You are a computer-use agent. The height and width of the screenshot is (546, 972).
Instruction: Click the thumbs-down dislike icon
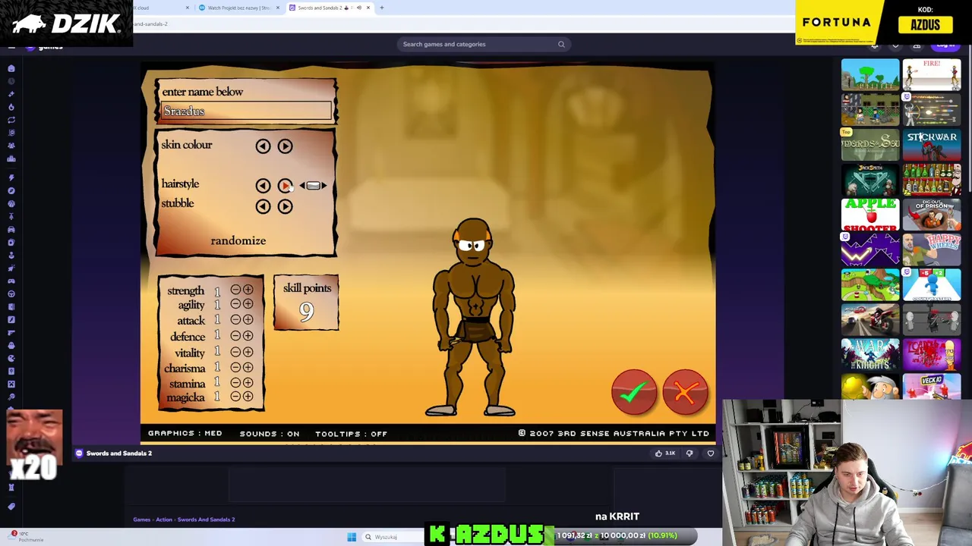coord(690,453)
